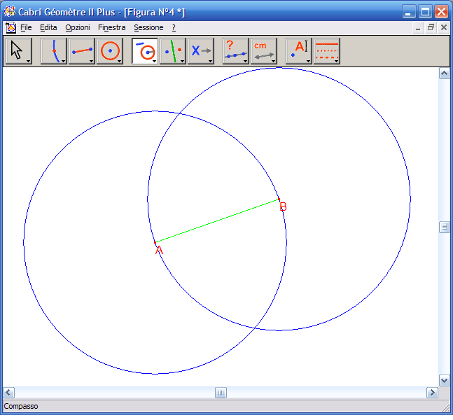The width and height of the screenshot is (453, 420).
Task: Open the Edita menu
Action: click(48, 28)
